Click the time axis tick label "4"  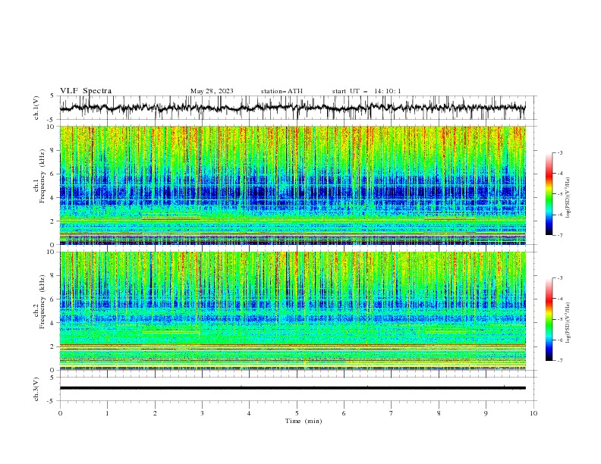point(249,413)
